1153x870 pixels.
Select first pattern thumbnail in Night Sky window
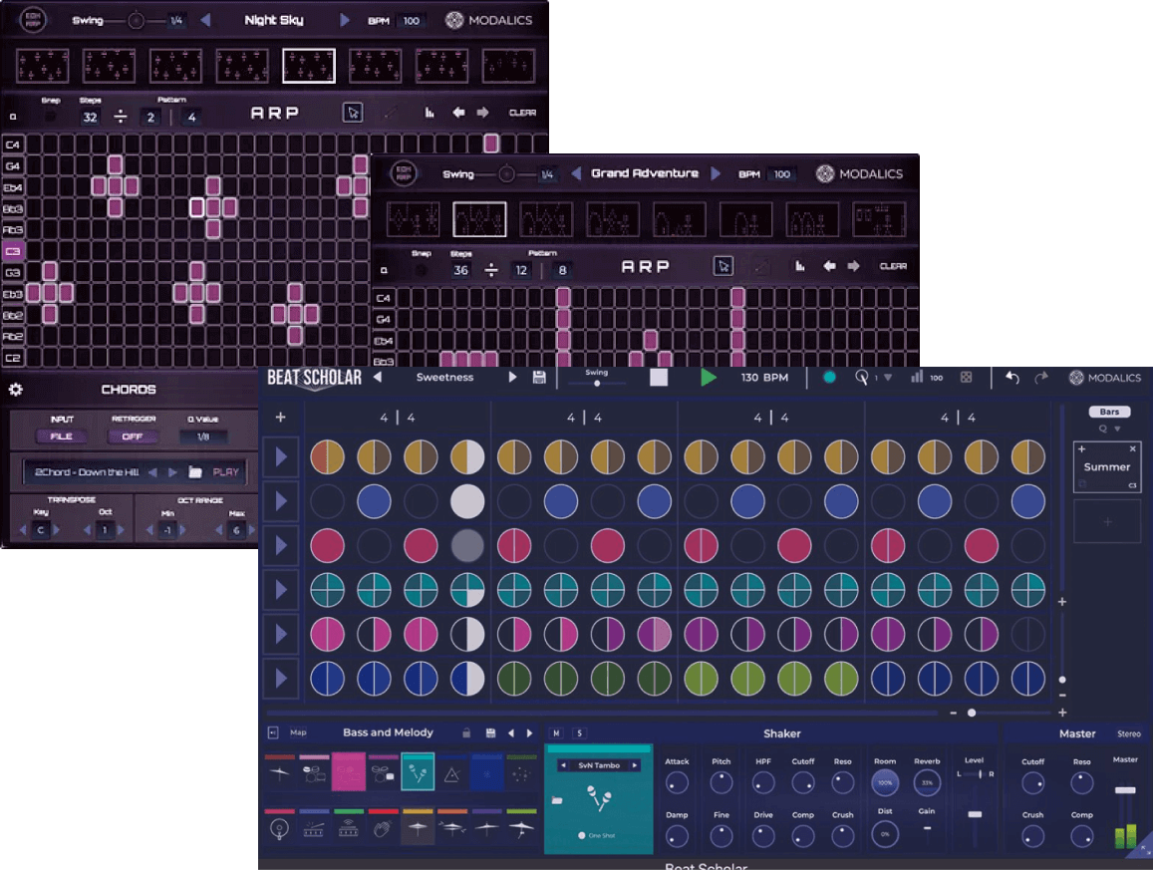[43, 66]
